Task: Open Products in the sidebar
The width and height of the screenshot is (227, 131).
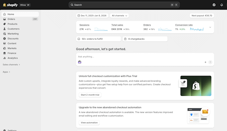Action: point(20,24)
